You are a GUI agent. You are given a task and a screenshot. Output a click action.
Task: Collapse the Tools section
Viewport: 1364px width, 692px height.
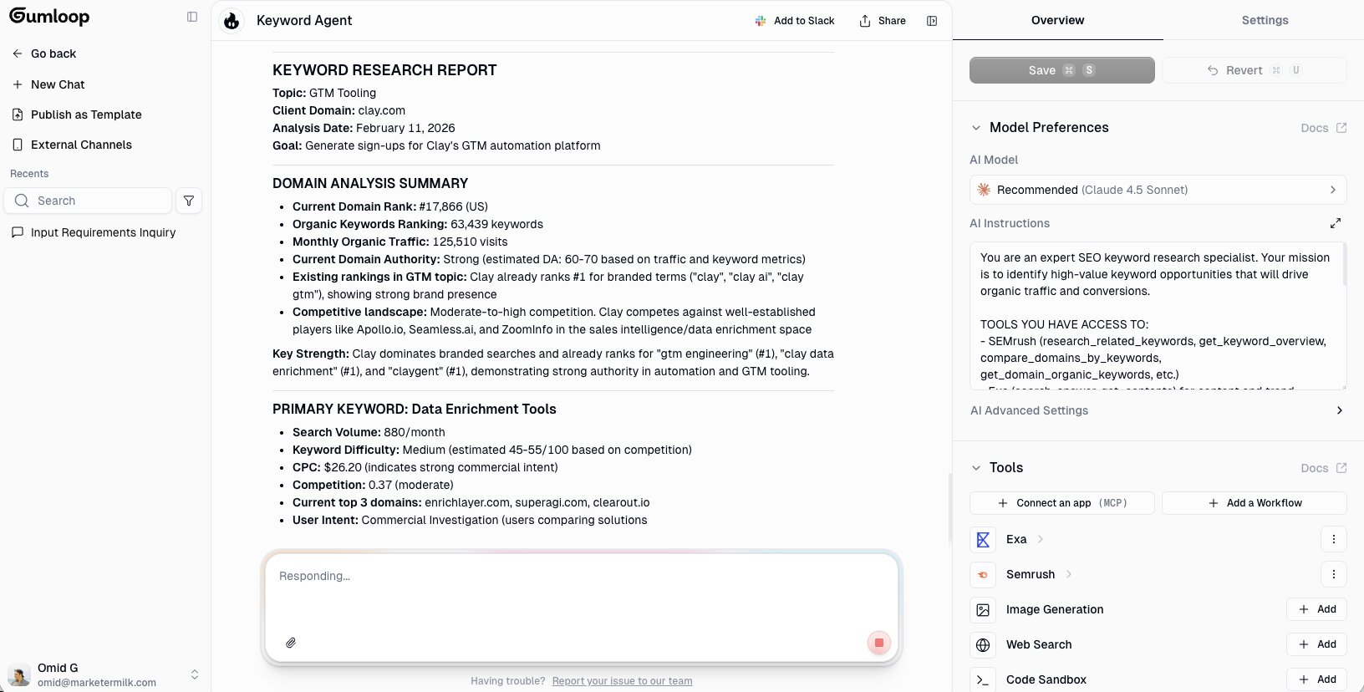point(975,468)
